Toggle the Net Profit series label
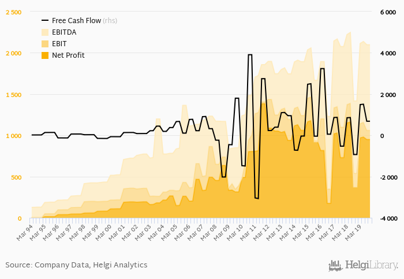The width and height of the screenshot is (404, 279). 68,55
